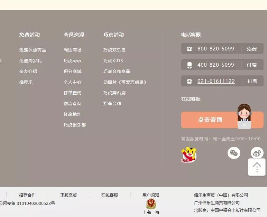Screen dimensions: 267x217
Task: Open 修改地址 link
Action: 72,114
